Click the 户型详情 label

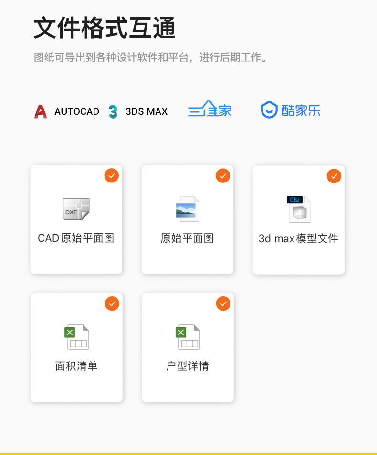click(188, 366)
